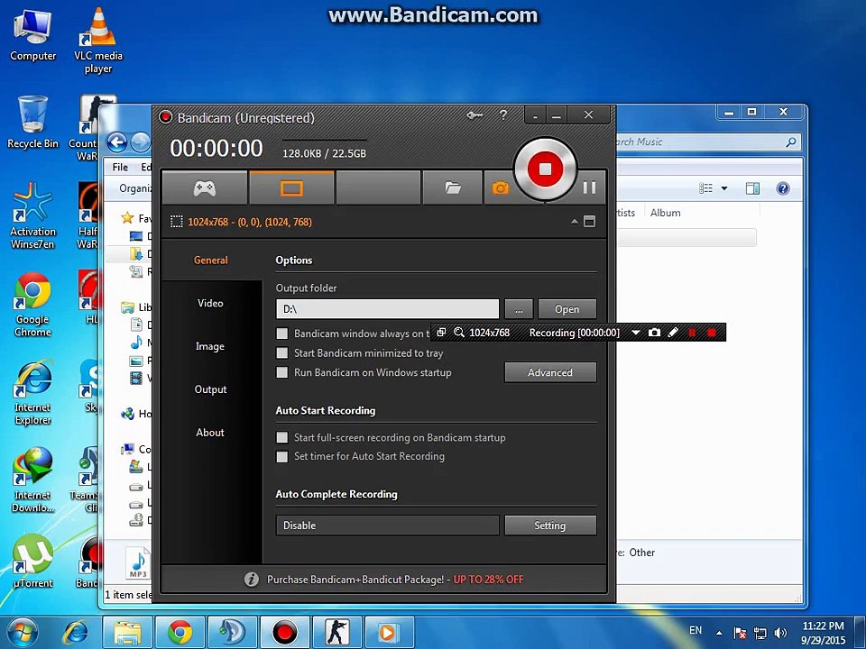Go back in the Explorer window
This screenshot has height=649, width=866.
tap(117, 142)
